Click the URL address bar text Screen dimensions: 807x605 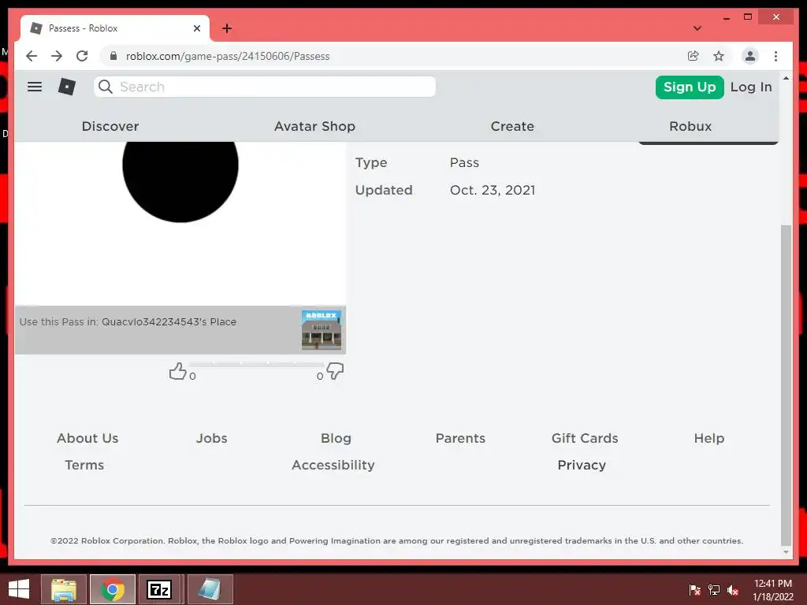(x=228, y=56)
